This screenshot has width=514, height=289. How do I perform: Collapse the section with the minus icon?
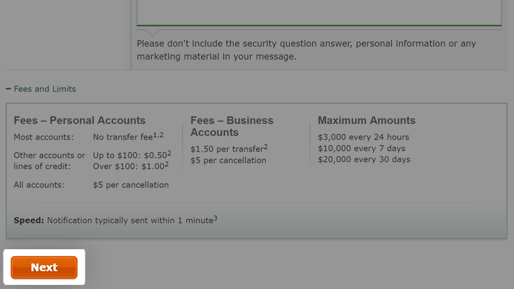[x=8, y=89]
